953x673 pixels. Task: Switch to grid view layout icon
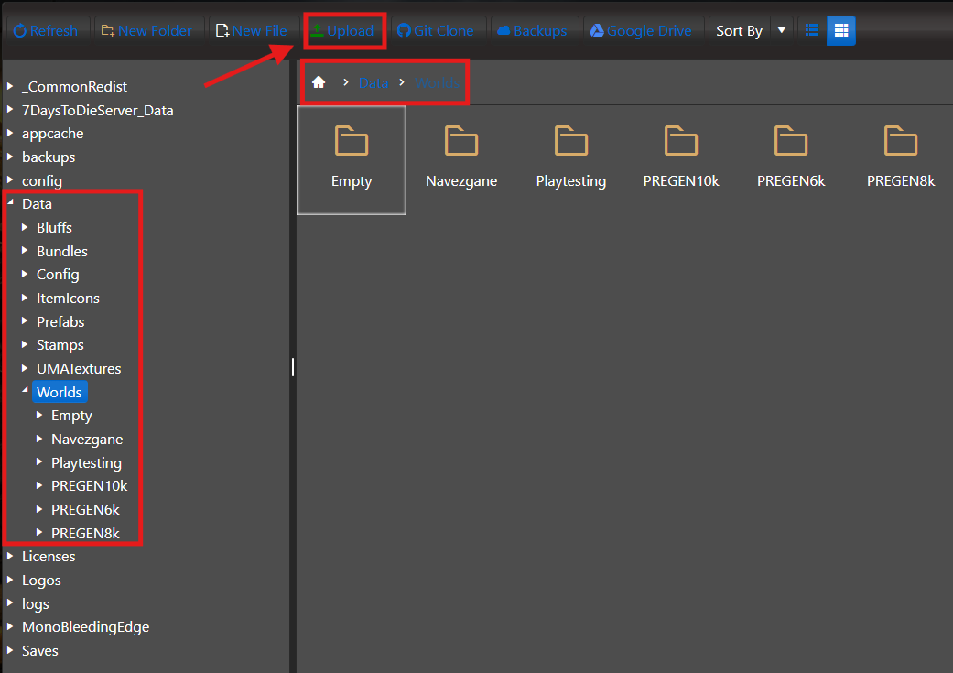841,30
